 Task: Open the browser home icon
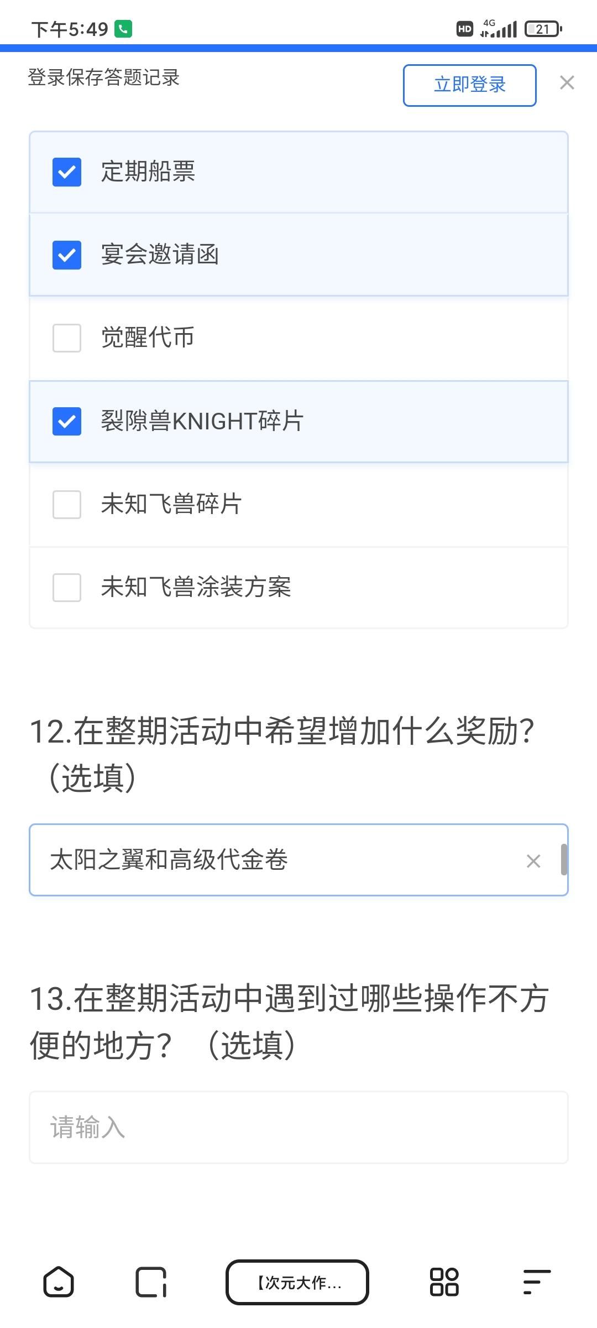coord(59,1282)
